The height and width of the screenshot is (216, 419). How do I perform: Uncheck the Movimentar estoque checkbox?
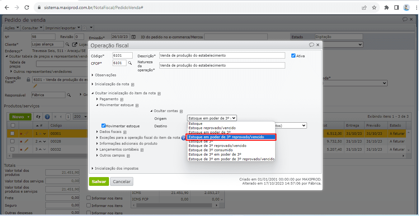(x=104, y=126)
